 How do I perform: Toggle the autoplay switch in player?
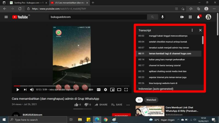click(91, 90)
